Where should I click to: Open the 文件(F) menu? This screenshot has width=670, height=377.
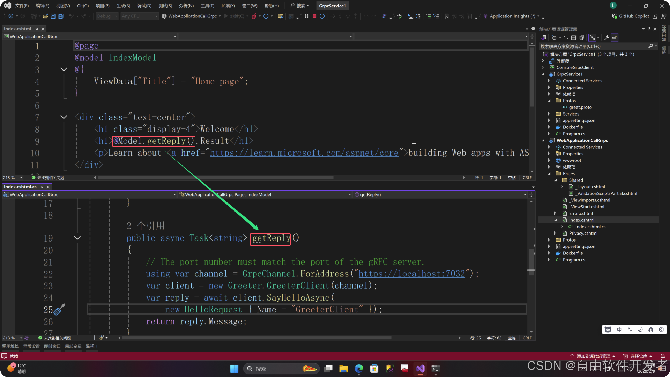point(22,6)
